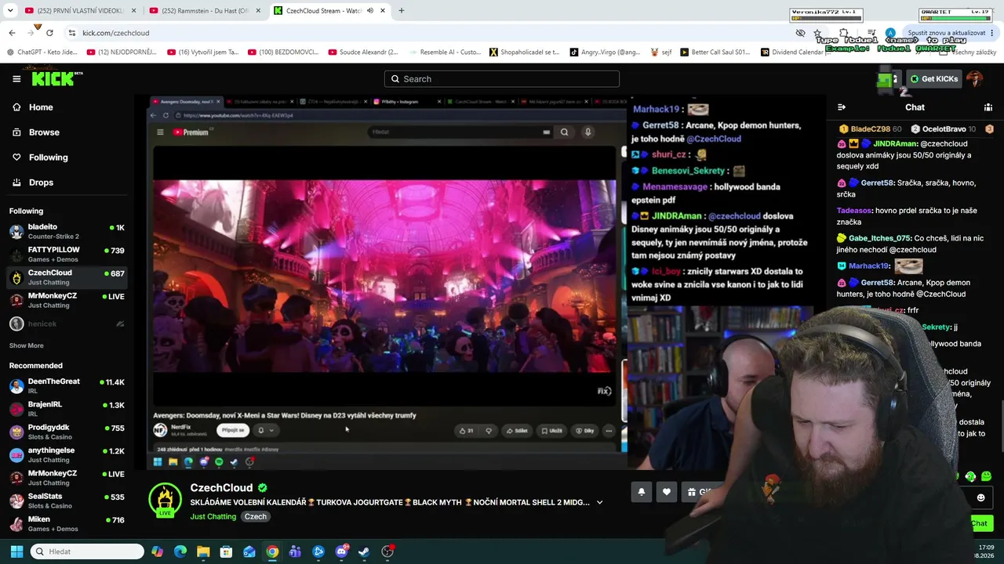Viewport: 1004px width, 564px height.
Task: Click the Windows taskbar search box
Action: point(87,551)
